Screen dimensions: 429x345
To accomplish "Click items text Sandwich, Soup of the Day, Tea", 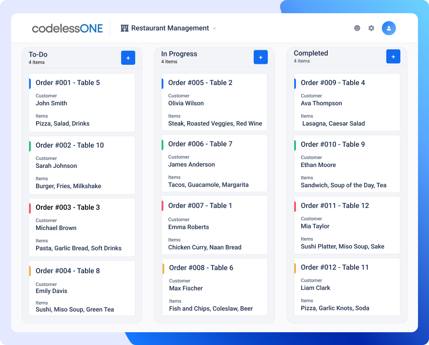I will pos(344,185).
